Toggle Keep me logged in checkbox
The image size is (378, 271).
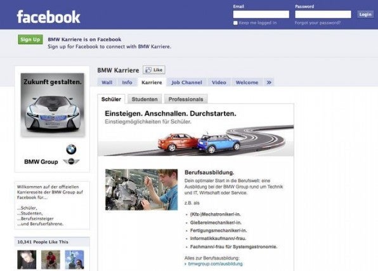[235, 23]
